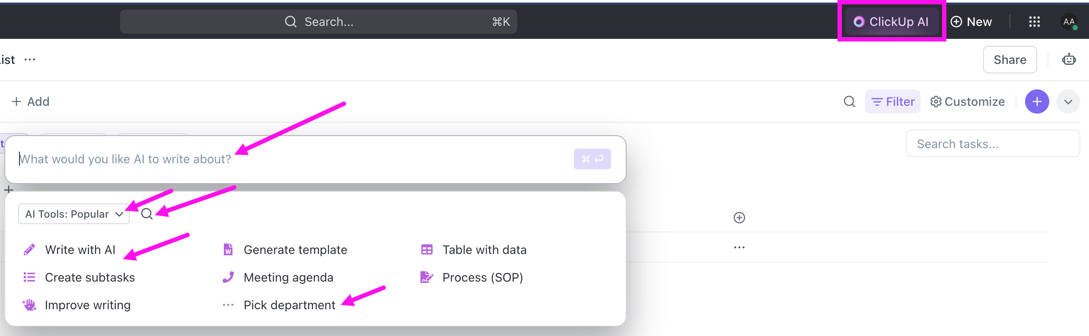Screen dimensions: 1089x336
Task: Select the Write with AI pencil icon
Action: [x=29, y=249]
